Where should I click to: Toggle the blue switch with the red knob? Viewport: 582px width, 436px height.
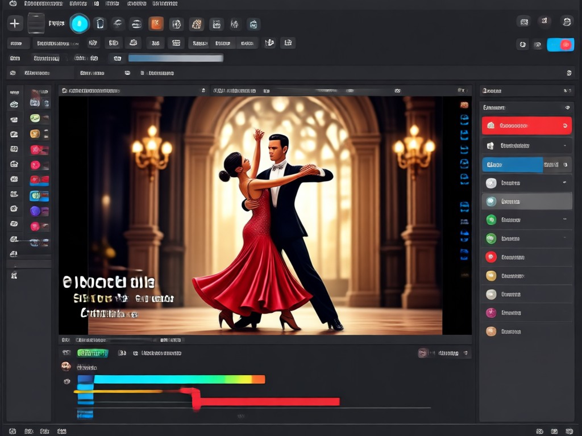(560, 45)
